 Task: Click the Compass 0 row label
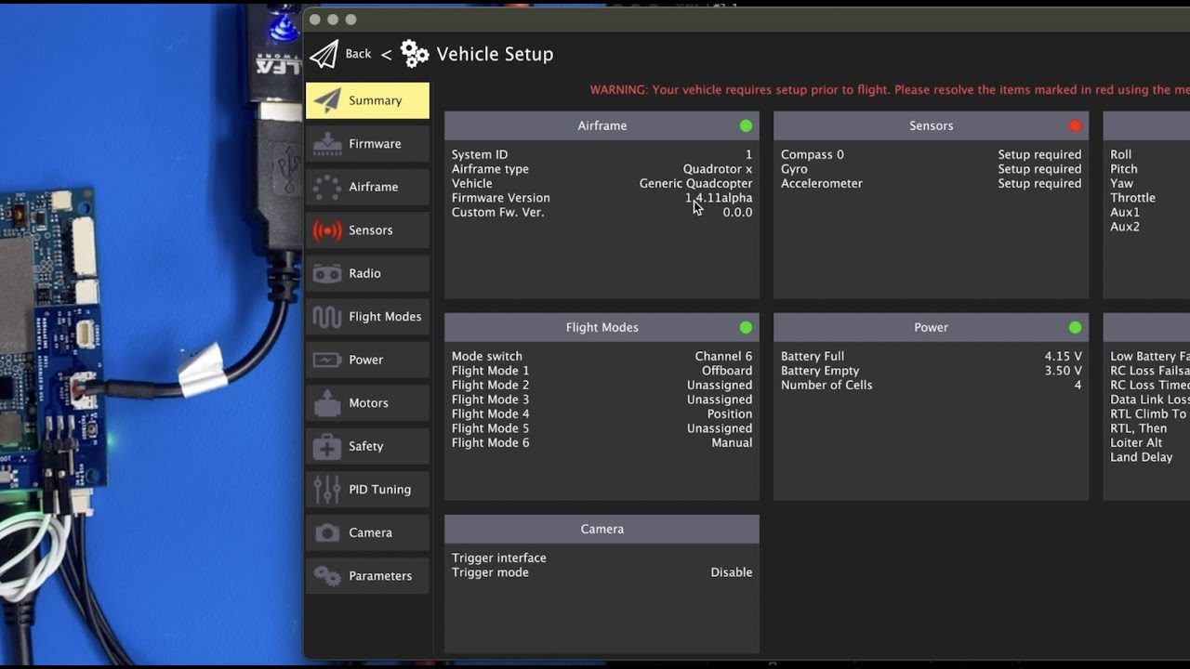click(x=813, y=155)
